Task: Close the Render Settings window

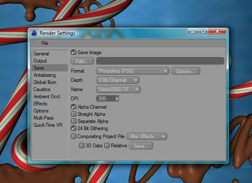Action: [x=217, y=31]
